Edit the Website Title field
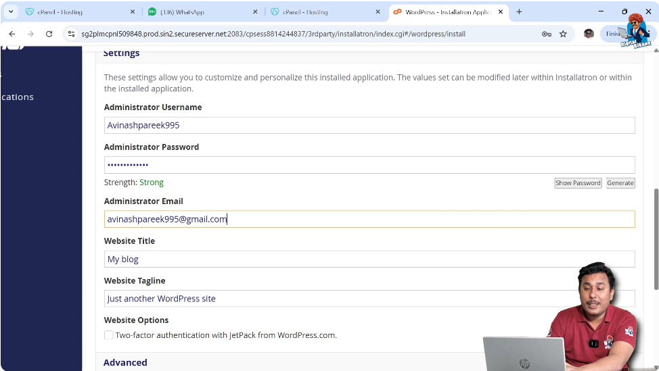This screenshot has width=659, height=371. (x=369, y=259)
